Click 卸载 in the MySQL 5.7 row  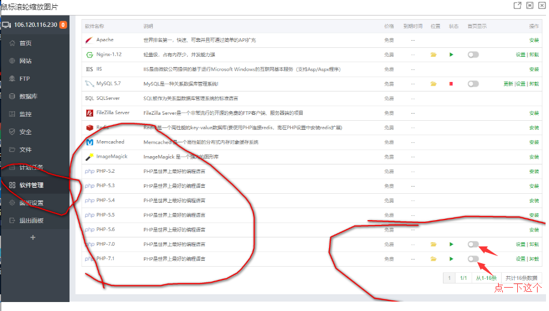[x=534, y=84]
